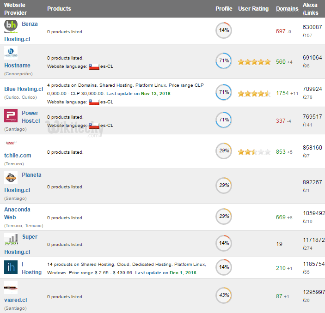Click the I Hosting logo icon
The image size is (325, 313).
pos(11,267)
